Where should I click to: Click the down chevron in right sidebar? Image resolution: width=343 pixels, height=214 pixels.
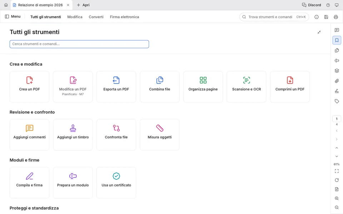(x=337, y=156)
